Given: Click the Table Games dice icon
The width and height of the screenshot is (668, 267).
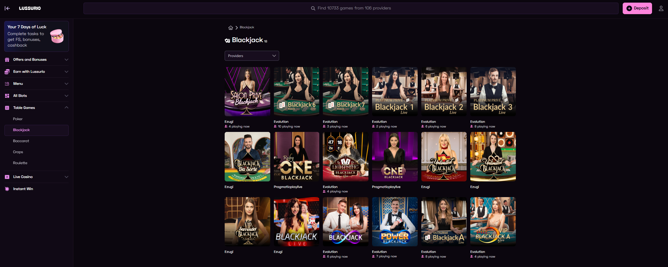Looking at the screenshot, I should pyautogui.click(x=7, y=108).
